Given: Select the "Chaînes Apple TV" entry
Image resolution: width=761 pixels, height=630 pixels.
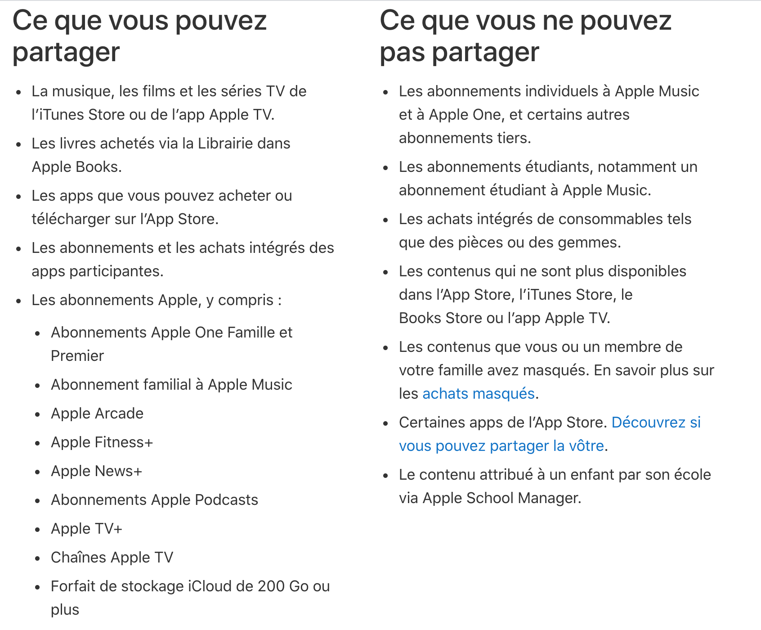Looking at the screenshot, I should pos(112,558).
